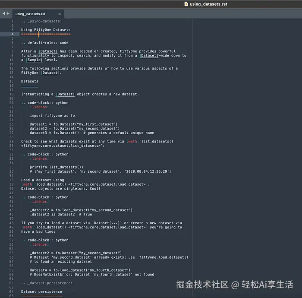Image resolution: width=302 pixels, height=298 pixels.
Task: Click the file icon in the title bar
Action: [186, 4]
